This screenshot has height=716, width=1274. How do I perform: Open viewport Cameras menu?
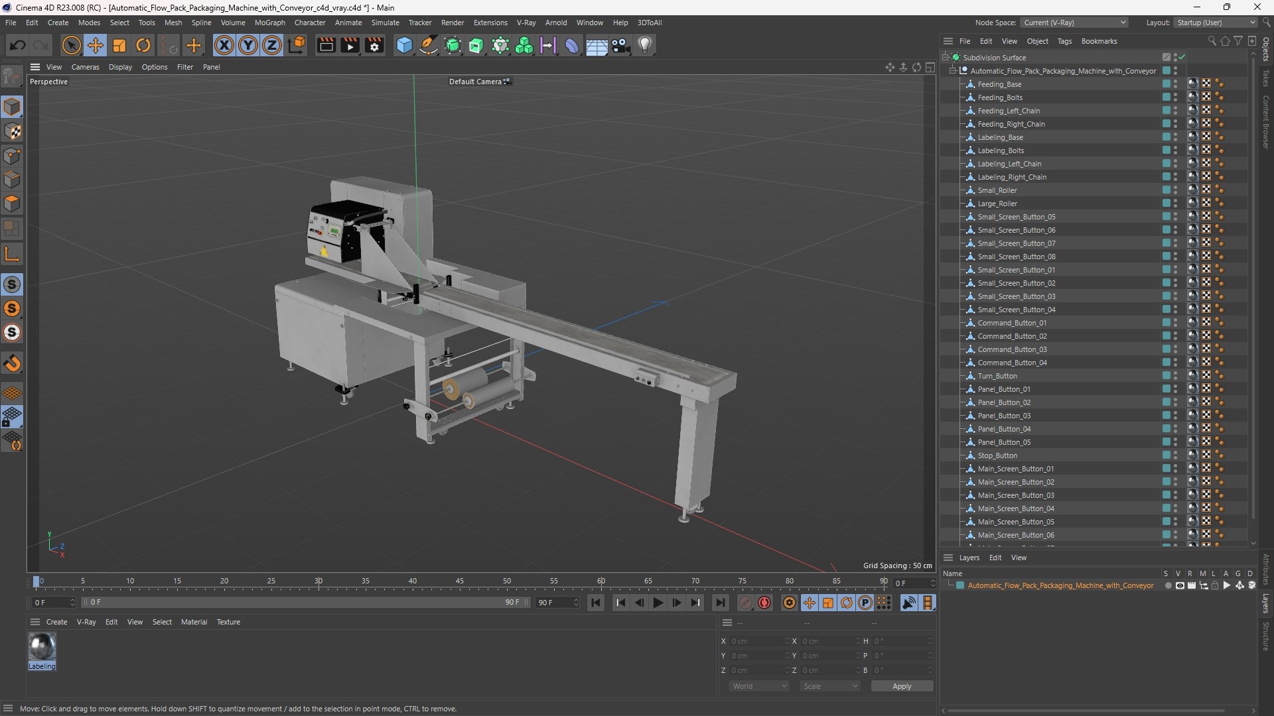[x=85, y=67]
